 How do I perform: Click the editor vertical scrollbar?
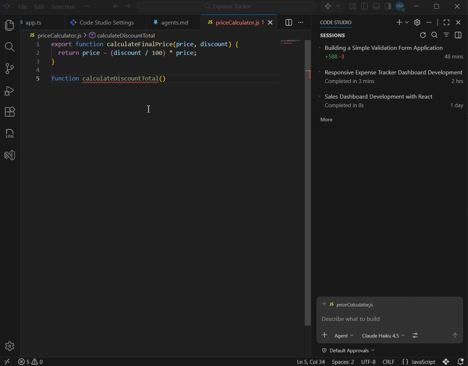(308, 182)
